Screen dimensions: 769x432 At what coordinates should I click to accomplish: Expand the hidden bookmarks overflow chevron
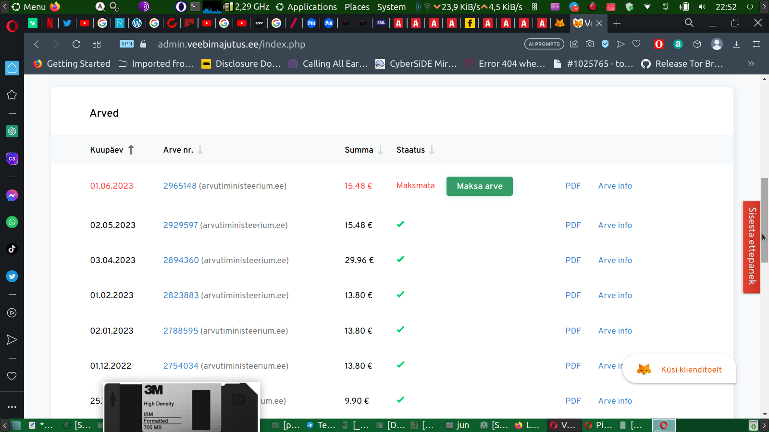[751, 64]
